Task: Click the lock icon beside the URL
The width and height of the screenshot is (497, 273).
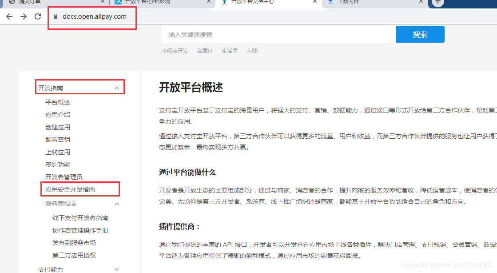Action: point(56,16)
